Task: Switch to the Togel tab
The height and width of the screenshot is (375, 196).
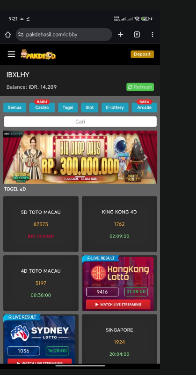Action: tap(68, 107)
